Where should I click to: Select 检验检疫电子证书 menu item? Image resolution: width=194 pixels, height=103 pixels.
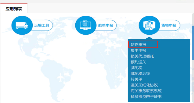click(146, 97)
